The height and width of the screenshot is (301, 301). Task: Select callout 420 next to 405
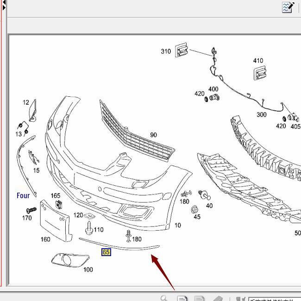pyautogui.click(x=281, y=126)
